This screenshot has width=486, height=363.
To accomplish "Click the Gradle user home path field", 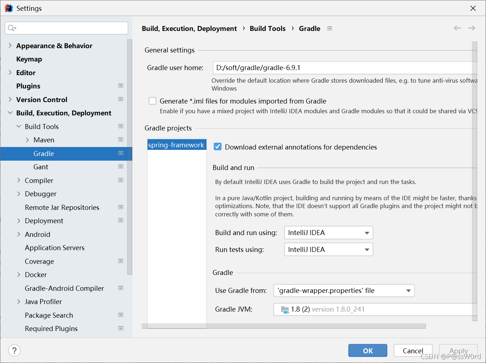I will (x=345, y=68).
